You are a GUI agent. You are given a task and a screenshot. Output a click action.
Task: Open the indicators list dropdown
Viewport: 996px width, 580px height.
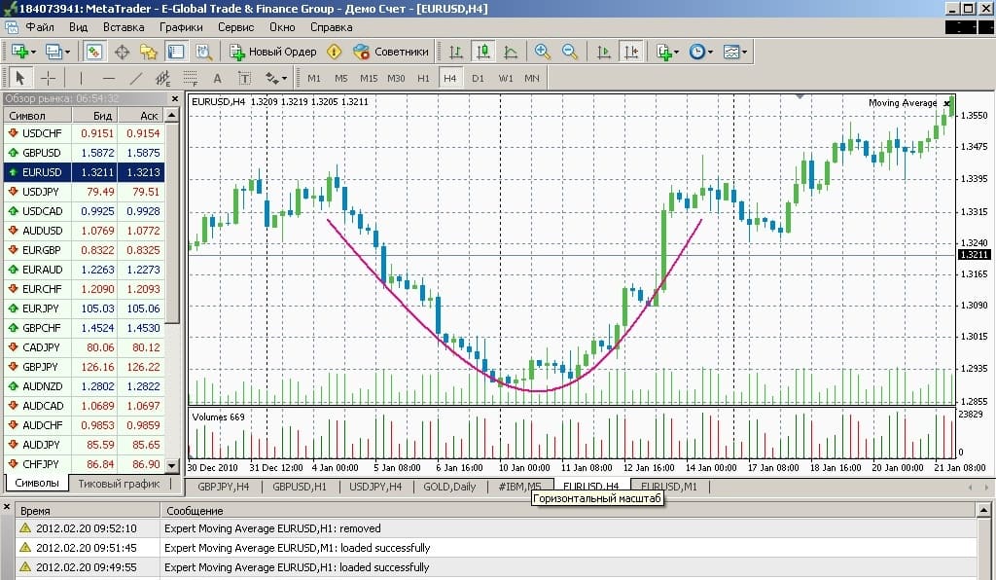(x=667, y=52)
